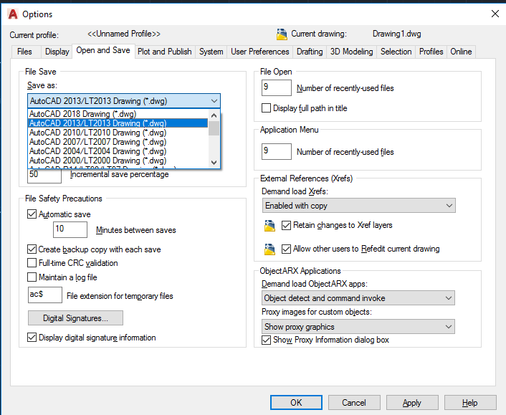Choose AutoCAD 2007/LT2007 Drawing format

click(118, 142)
